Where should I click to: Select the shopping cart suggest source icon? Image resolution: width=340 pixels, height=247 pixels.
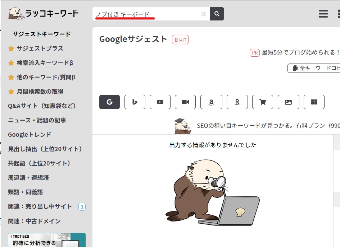[x=263, y=102]
